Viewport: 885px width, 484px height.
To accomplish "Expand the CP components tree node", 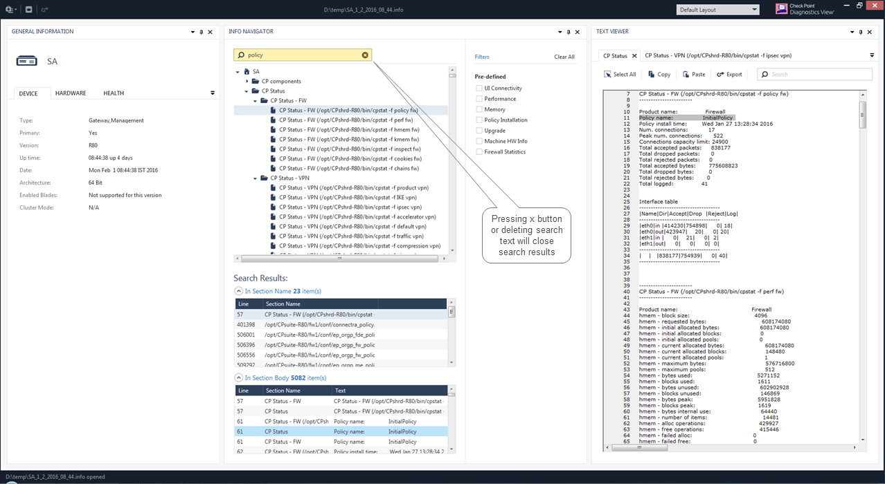I will [x=247, y=82].
